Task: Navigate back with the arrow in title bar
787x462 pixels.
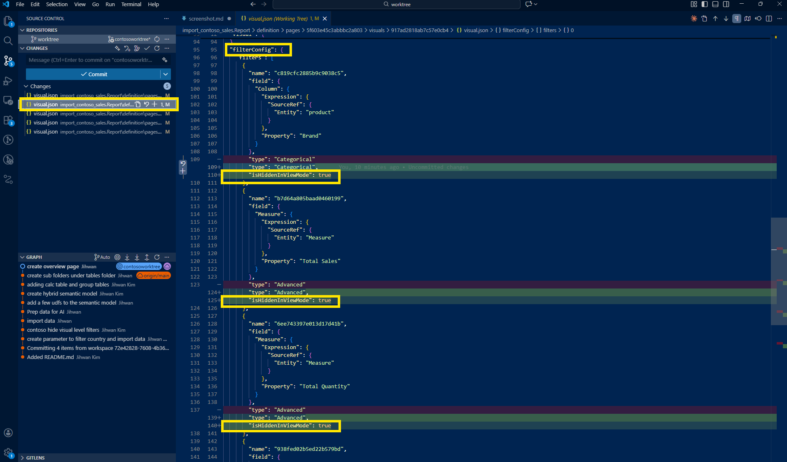Action: pos(253,4)
